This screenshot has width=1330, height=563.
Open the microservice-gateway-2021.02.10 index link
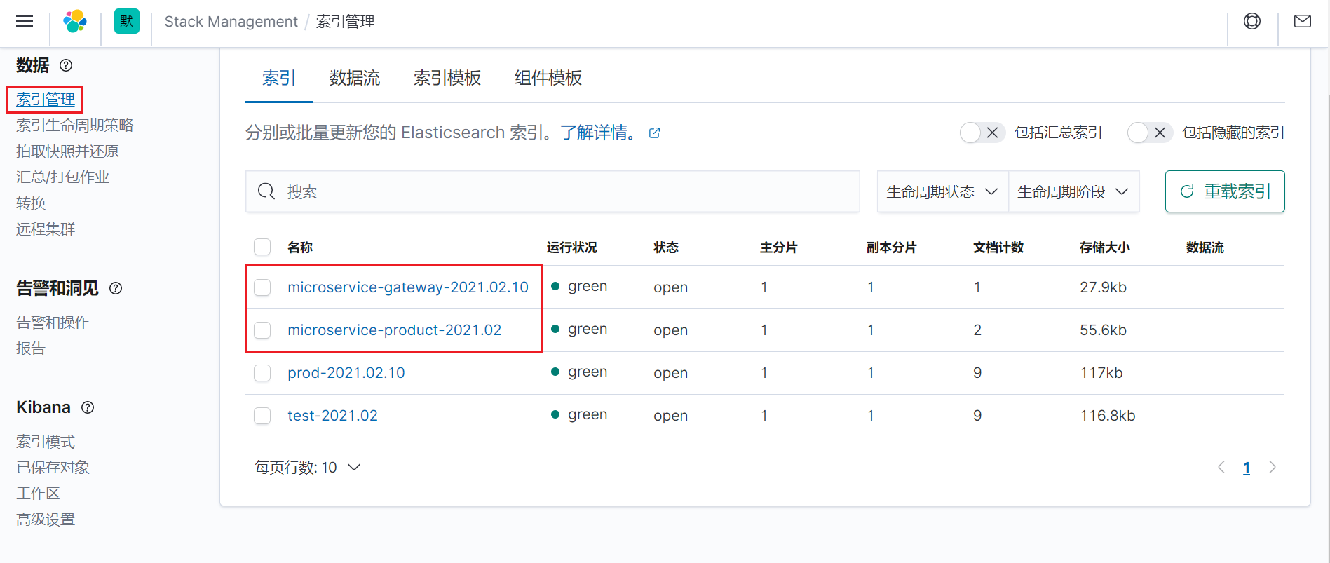point(408,287)
